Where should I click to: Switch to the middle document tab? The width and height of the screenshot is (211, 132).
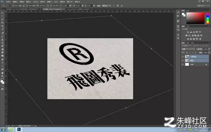pyautogui.click(x=53, y=9)
